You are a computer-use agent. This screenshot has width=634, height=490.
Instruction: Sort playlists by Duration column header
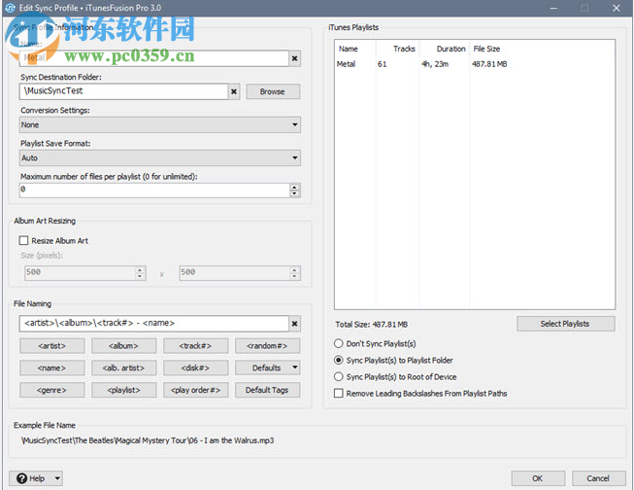(x=445, y=49)
